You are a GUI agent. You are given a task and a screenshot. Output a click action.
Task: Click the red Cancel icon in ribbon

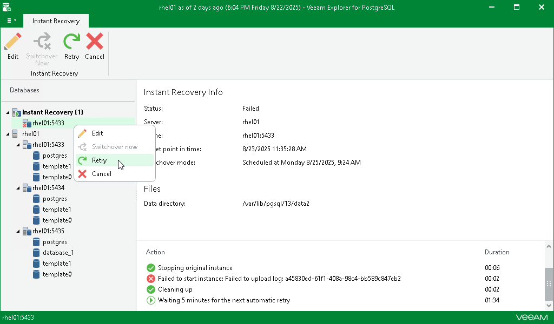pos(95,42)
